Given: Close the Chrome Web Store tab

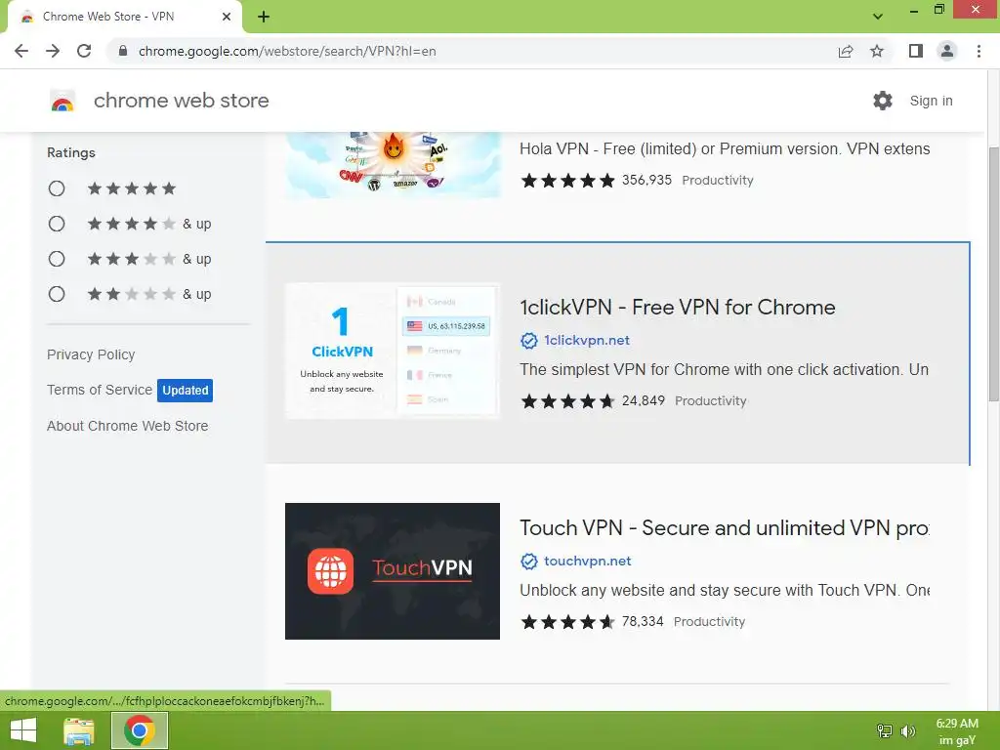Looking at the screenshot, I should click(x=226, y=17).
